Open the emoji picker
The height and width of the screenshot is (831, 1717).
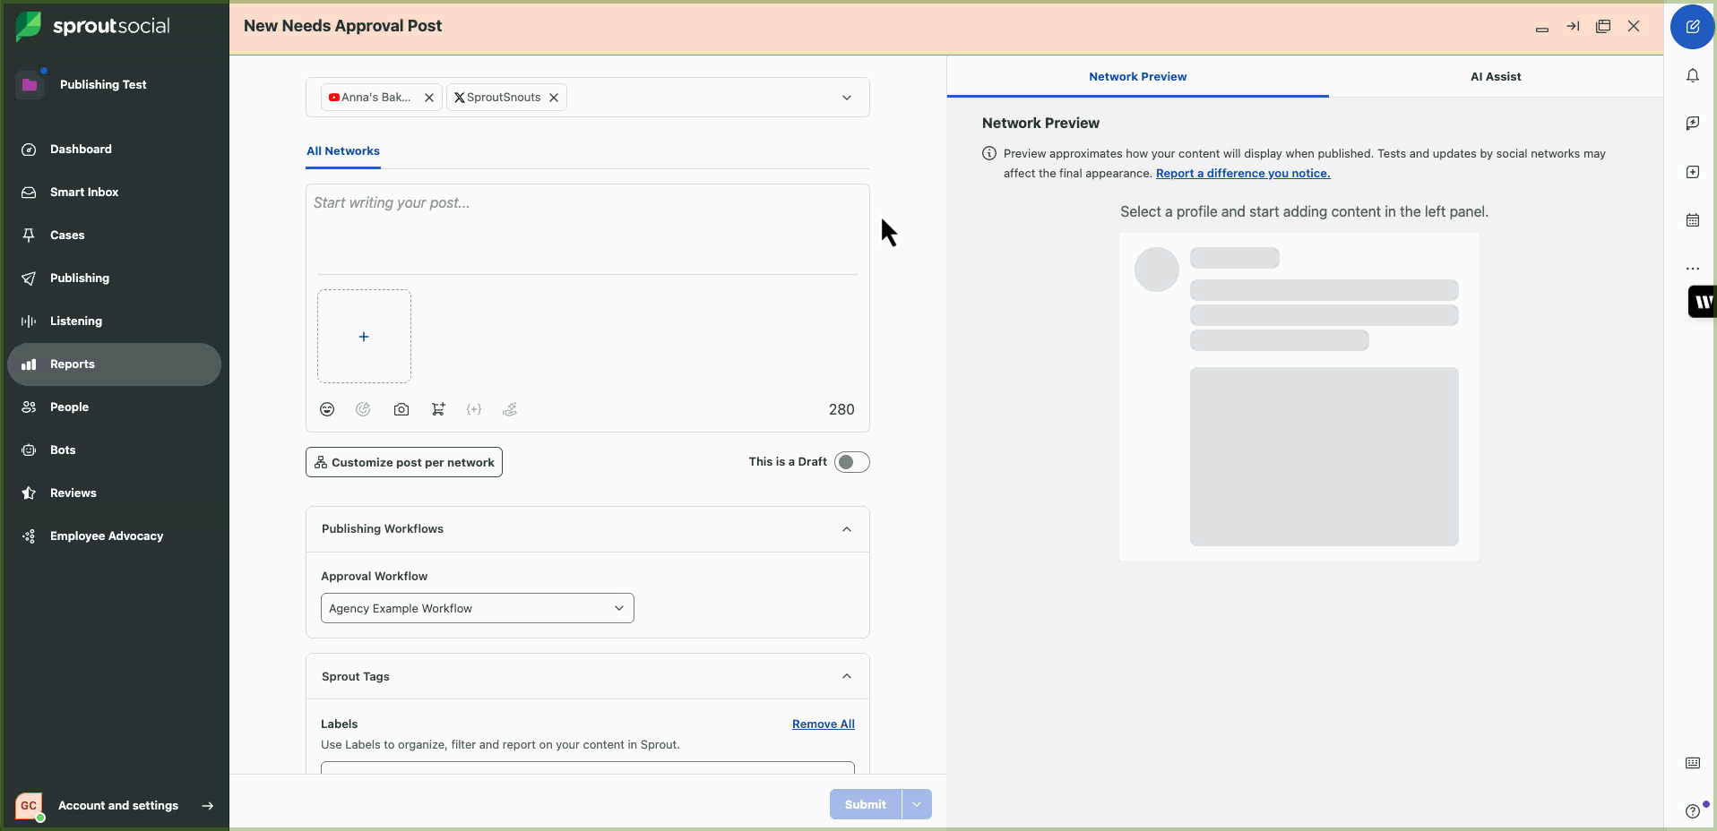[x=327, y=409]
